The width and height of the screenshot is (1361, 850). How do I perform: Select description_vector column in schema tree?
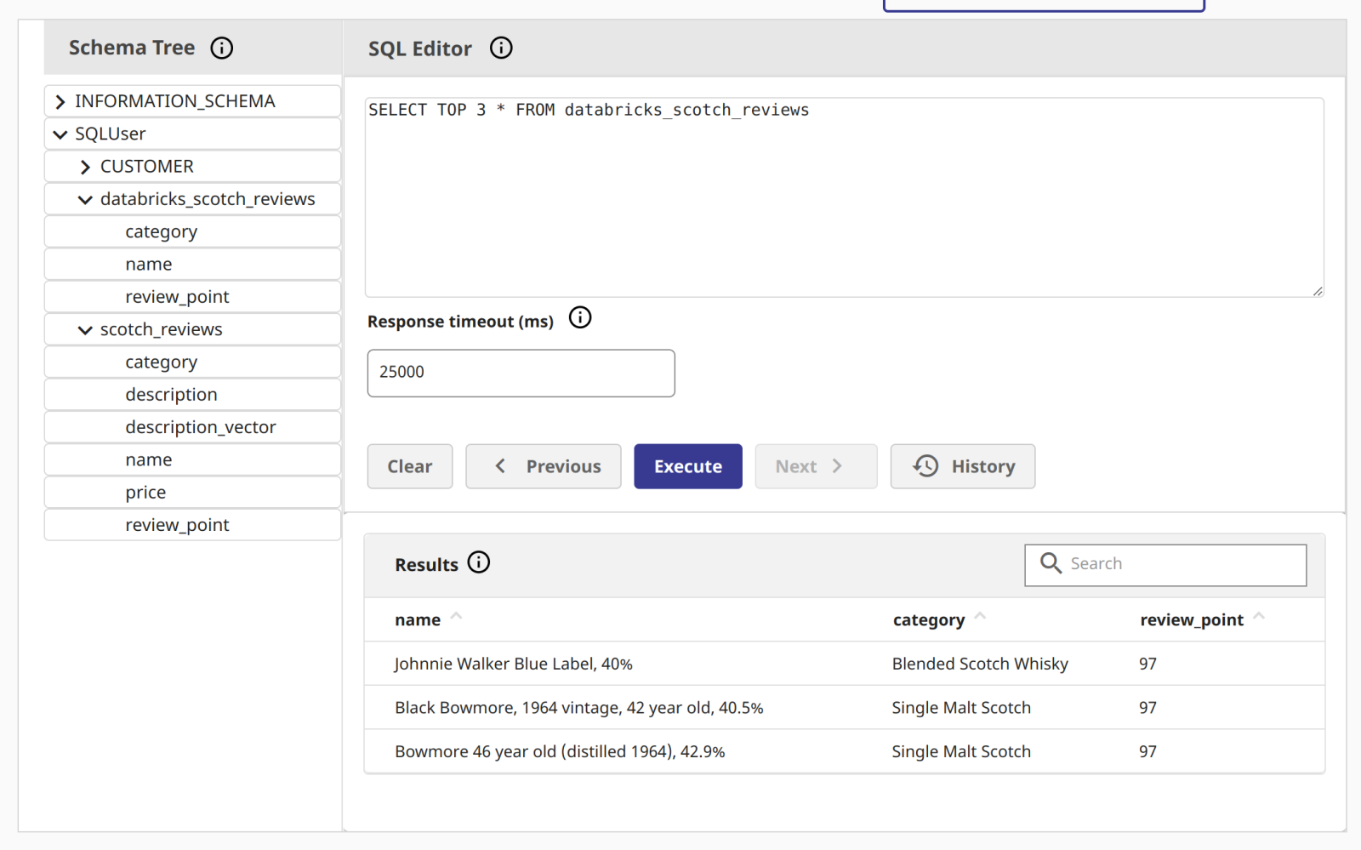click(200, 427)
